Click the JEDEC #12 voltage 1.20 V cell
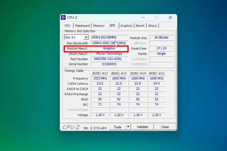Viewport: 227px width, 151px height. [x=100, y=115]
